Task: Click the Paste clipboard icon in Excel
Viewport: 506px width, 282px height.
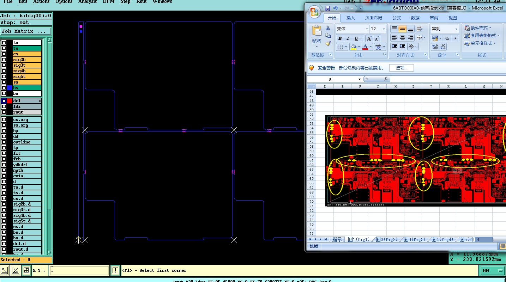Action: [x=317, y=31]
